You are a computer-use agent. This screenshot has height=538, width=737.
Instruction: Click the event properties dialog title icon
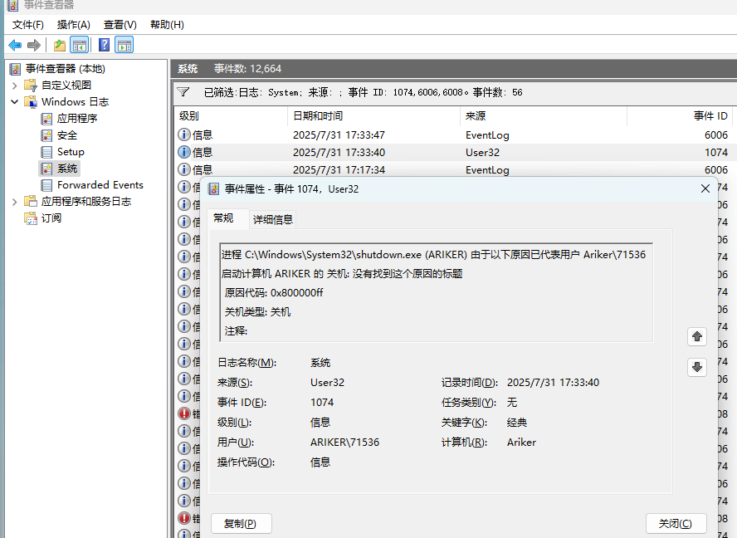(x=213, y=189)
